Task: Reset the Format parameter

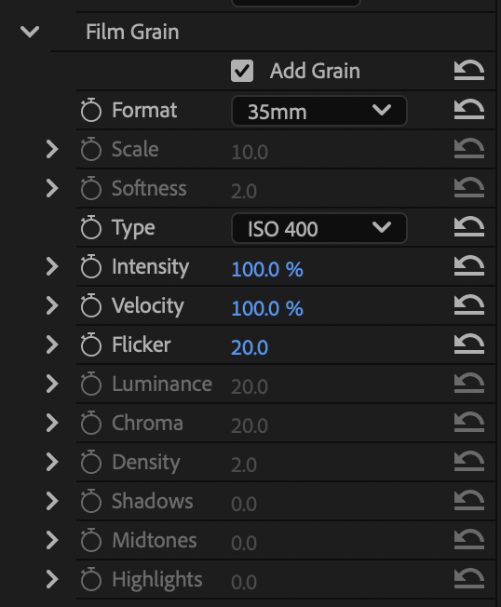Action: [468, 110]
